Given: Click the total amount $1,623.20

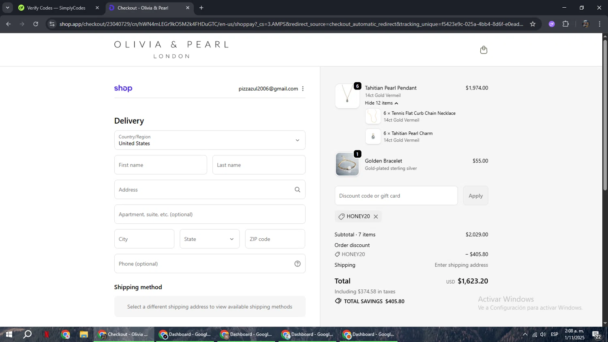Looking at the screenshot, I should pyautogui.click(x=473, y=281).
